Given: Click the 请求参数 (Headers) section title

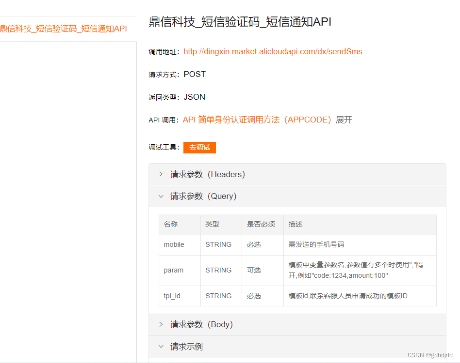Looking at the screenshot, I should pos(207,174).
